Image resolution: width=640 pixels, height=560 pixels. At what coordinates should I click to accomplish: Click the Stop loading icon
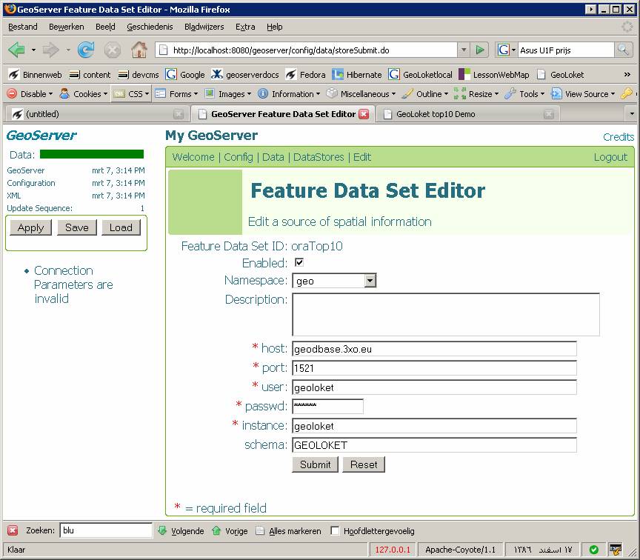pos(113,50)
